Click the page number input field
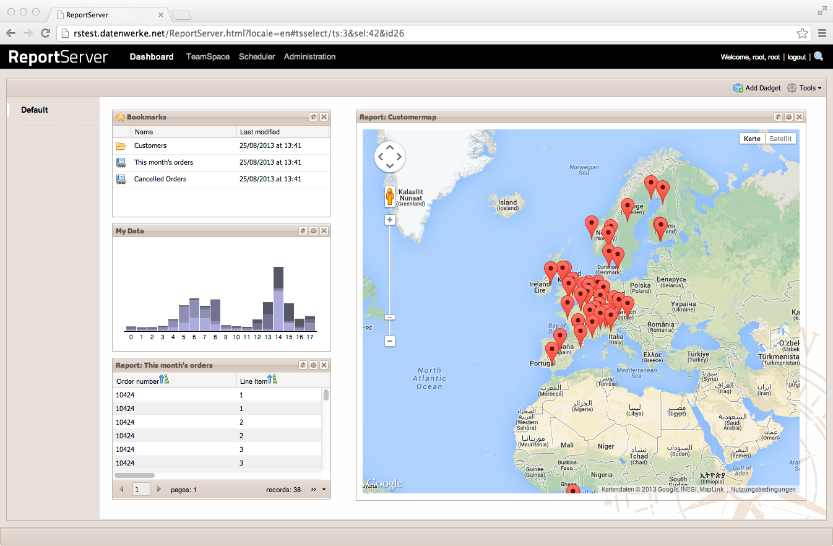Screen dimensions: 833x546 click(141, 489)
